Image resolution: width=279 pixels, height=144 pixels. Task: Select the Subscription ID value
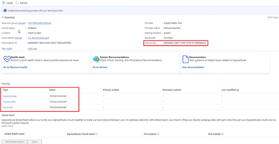pos(50,43)
